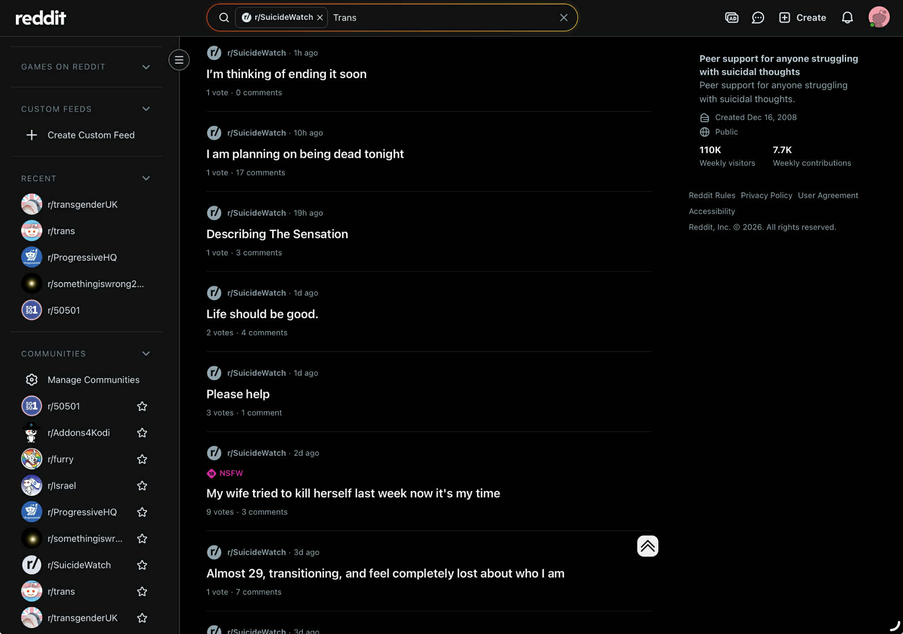Click the Privacy Policy link

[x=766, y=195]
